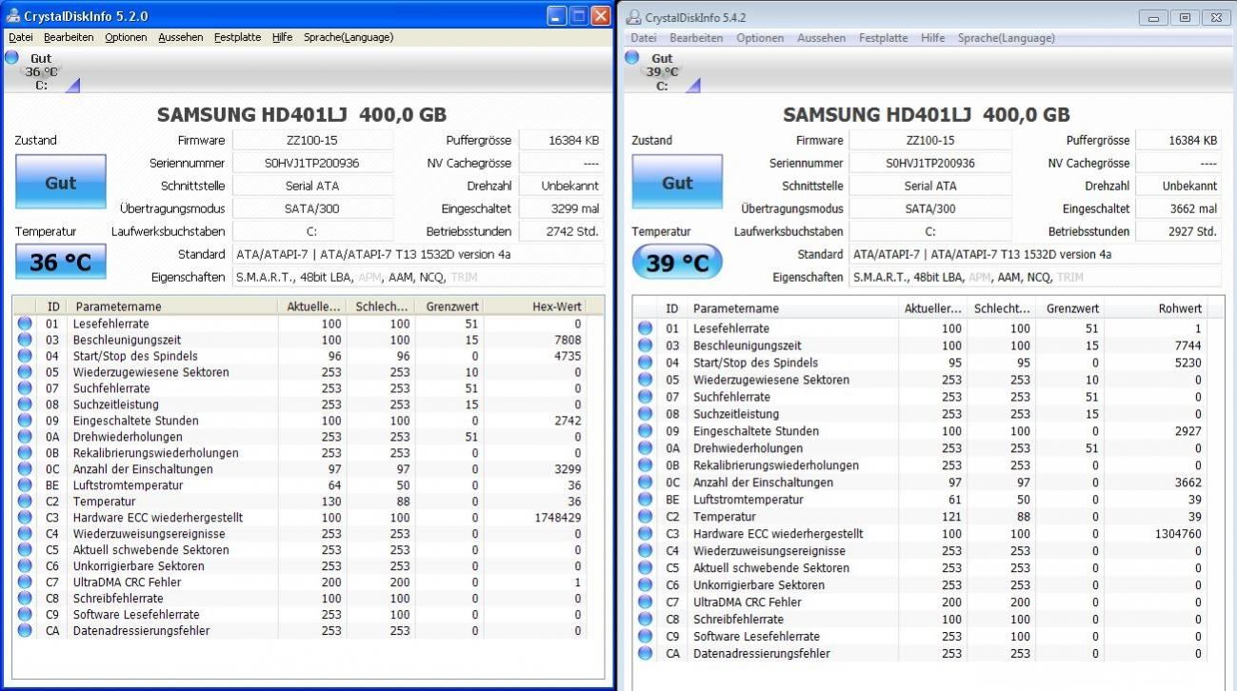Open the Aussehen menu in the 5.4.2 window
The image size is (1237, 691).
coord(822,38)
